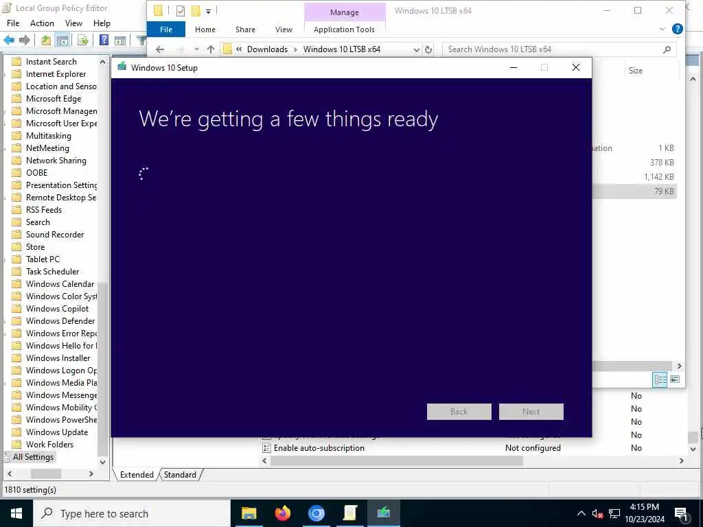Click the Next button in Windows Setup
The image size is (703, 527).
pyautogui.click(x=531, y=412)
